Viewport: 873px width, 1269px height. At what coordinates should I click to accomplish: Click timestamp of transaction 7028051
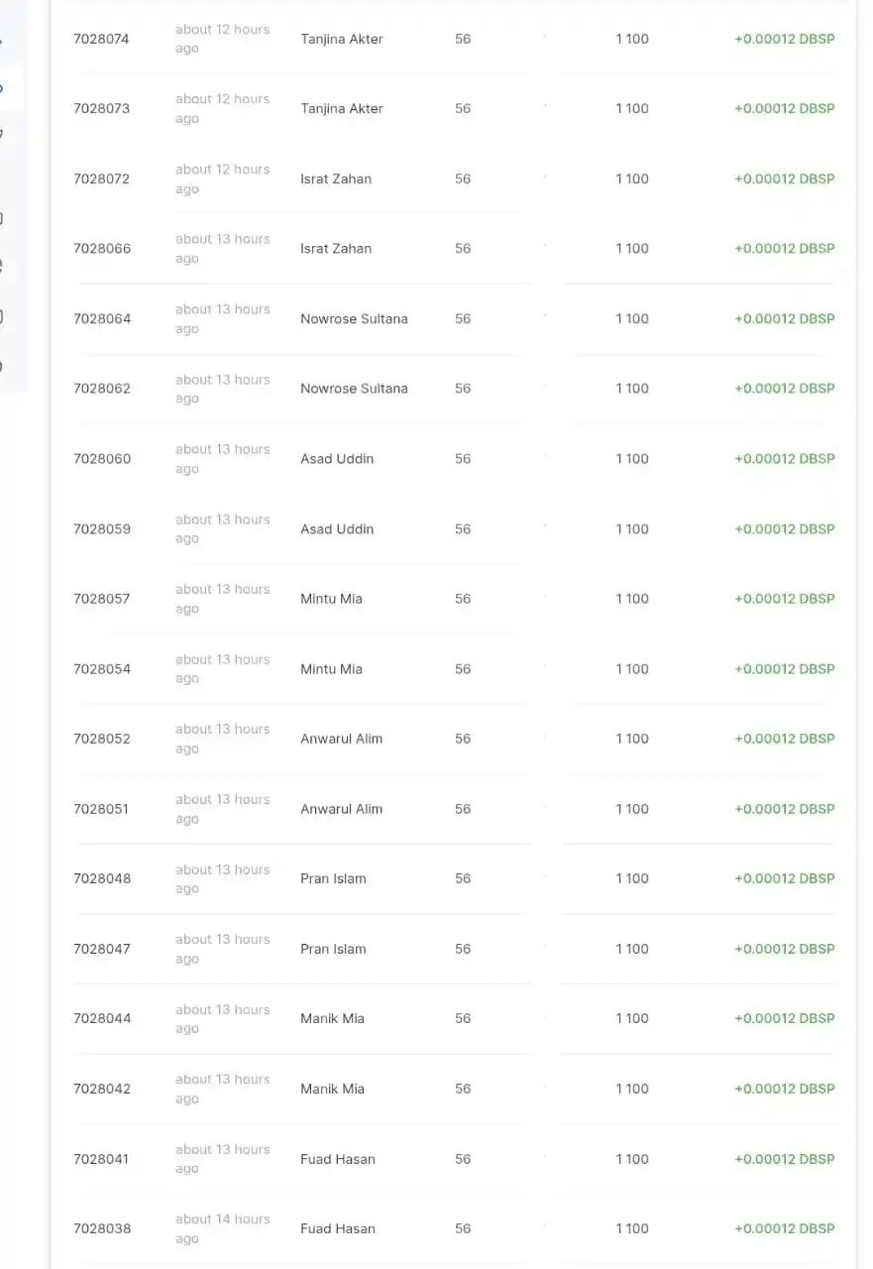[223, 809]
